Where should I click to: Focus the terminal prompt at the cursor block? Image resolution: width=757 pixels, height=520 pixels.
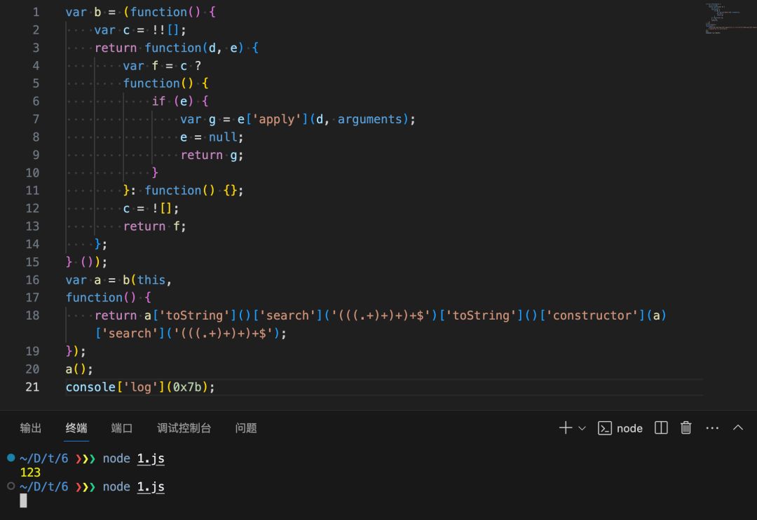coord(23,500)
